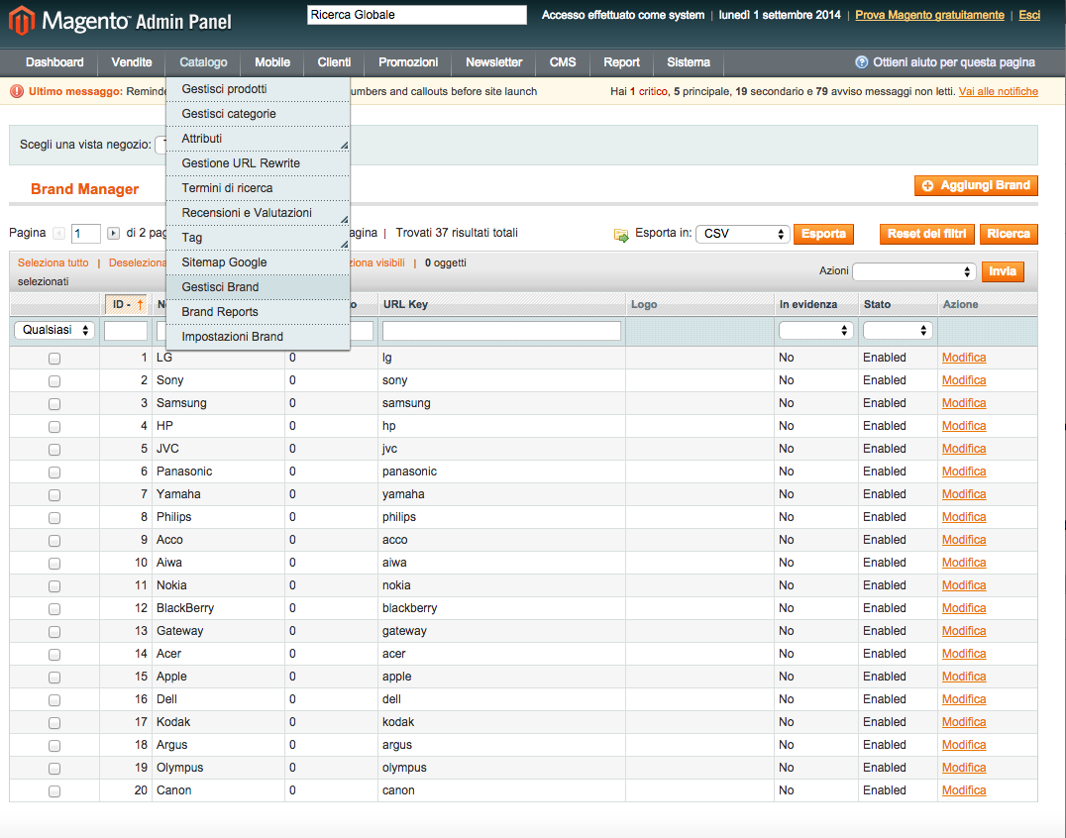Click the warning icon beside Ultimo messaggio

point(17,91)
